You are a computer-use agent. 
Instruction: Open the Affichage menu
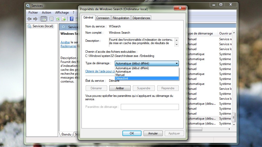click(62, 13)
